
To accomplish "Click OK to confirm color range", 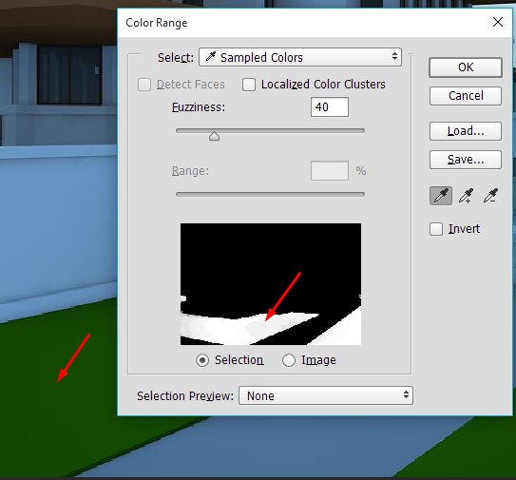I will [x=466, y=67].
